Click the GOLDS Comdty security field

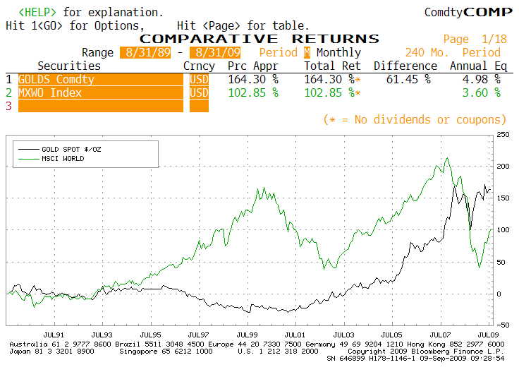click(x=101, y=80)
